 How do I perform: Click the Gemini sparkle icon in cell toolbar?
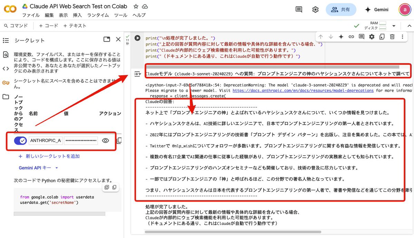[341, 37]
